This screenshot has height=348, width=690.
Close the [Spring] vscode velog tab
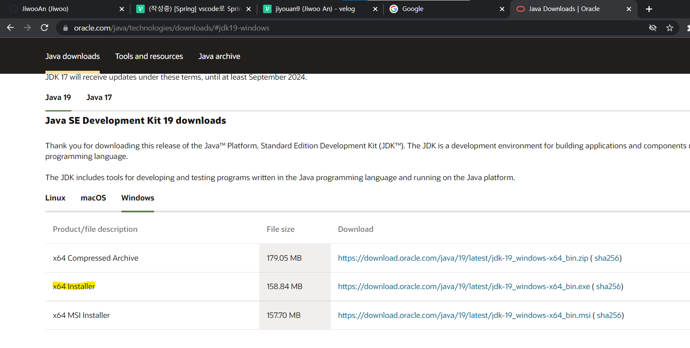click(x=249, y=9)
